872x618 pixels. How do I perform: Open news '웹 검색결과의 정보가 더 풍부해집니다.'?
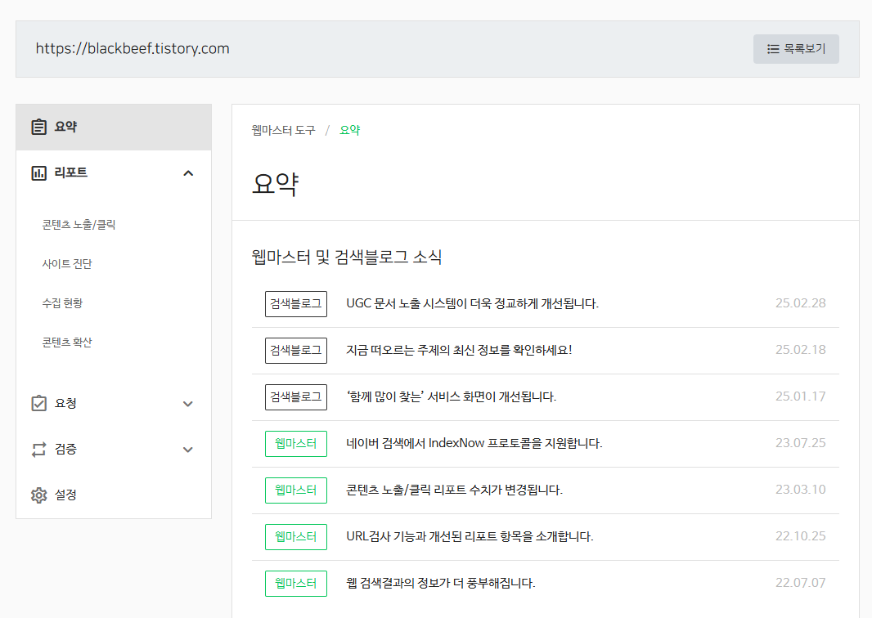coord(440,583)
